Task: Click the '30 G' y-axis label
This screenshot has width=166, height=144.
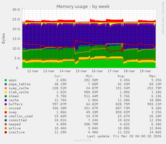Action: pyautogui.click(x=16, y=10)
